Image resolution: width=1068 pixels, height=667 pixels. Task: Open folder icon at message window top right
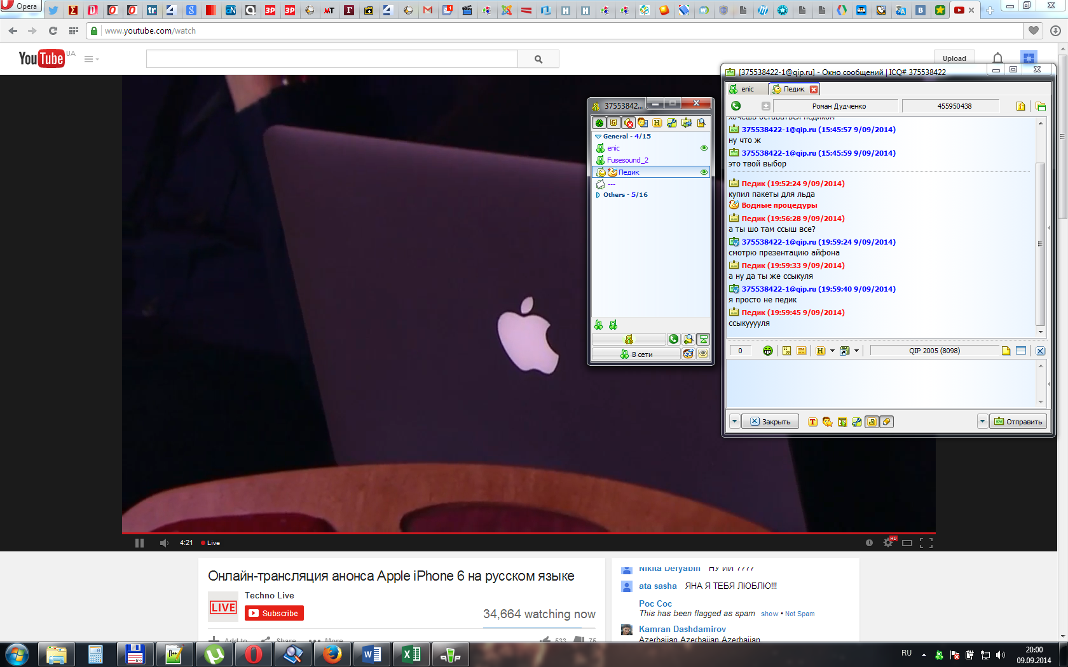[1041, 106]
